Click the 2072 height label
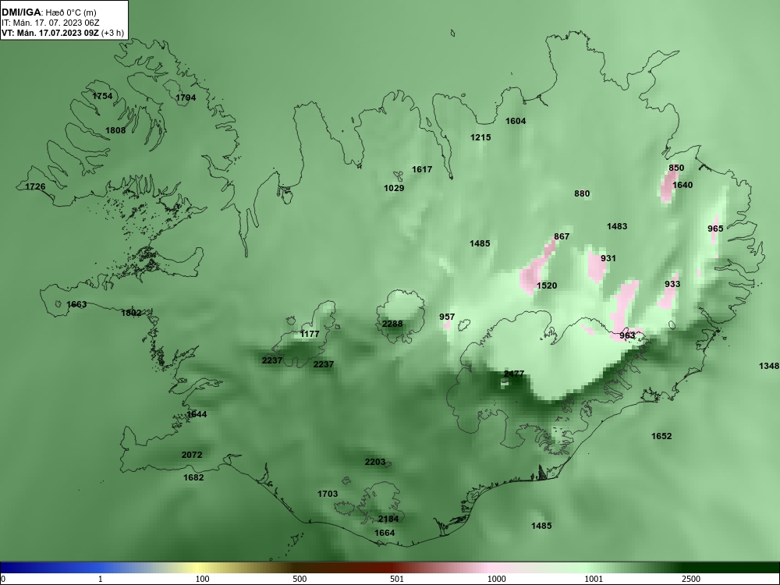The width and height of the screenshot is (780, 585). [x=192, y=455]
